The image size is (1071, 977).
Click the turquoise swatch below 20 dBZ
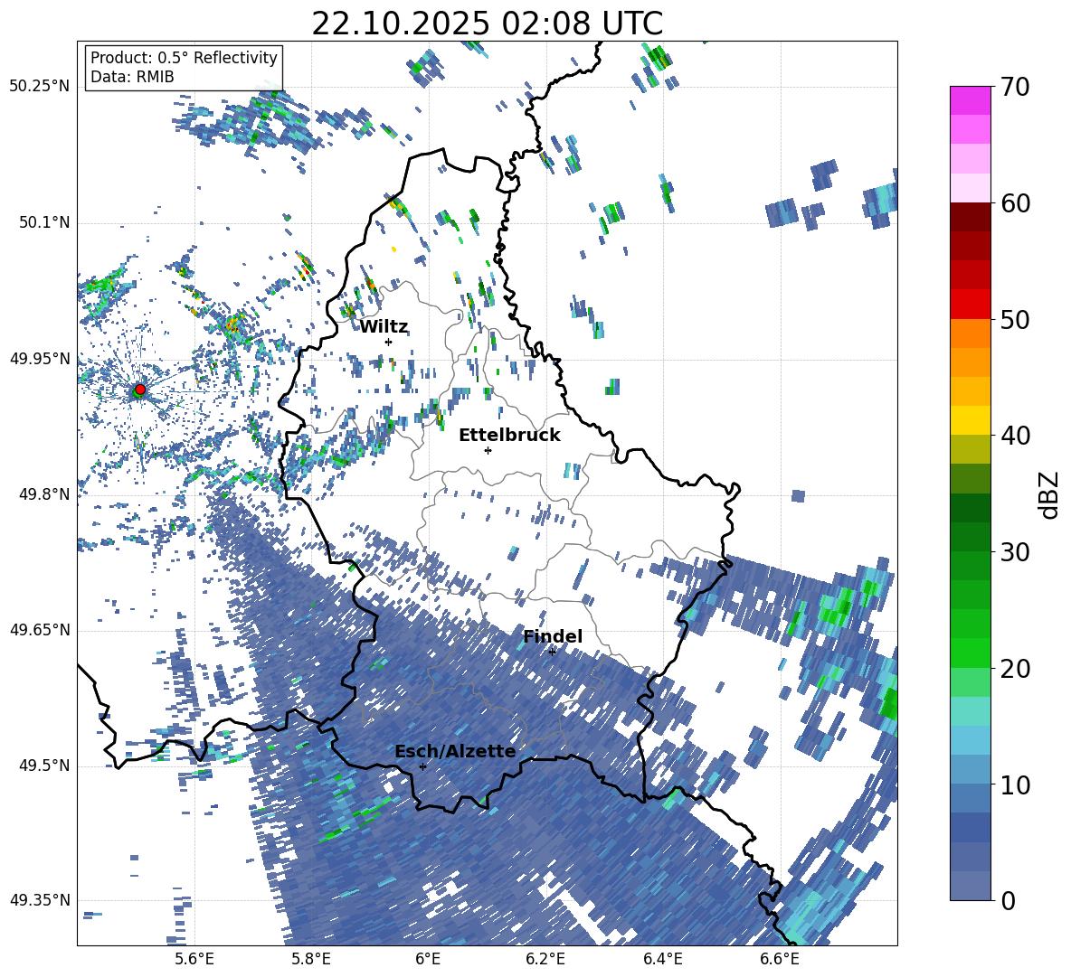[970, 711]
